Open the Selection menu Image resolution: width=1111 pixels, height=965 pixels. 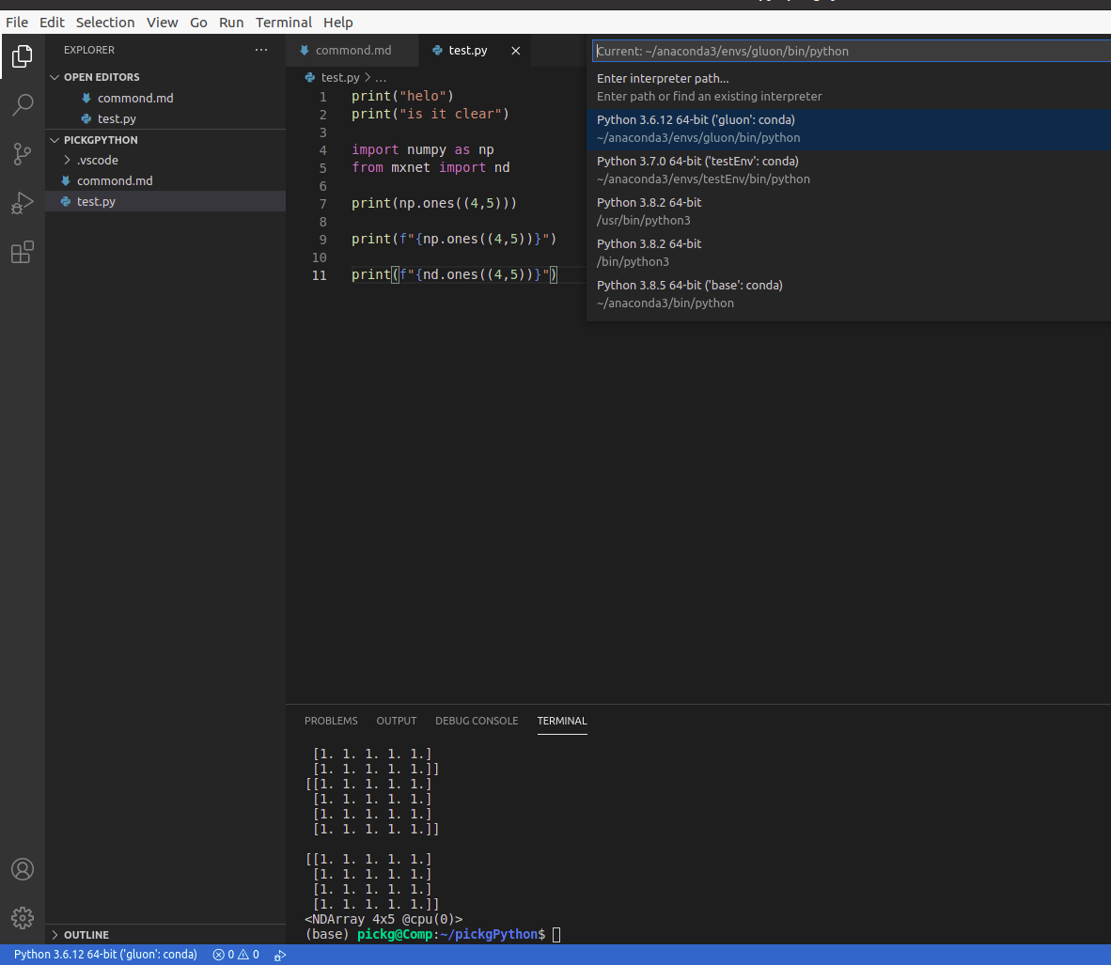coord(105,23)
